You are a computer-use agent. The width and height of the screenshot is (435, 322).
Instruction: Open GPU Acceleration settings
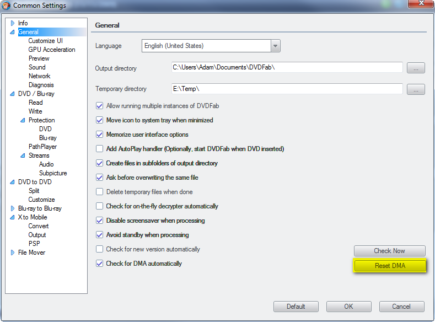coord(52,50)
